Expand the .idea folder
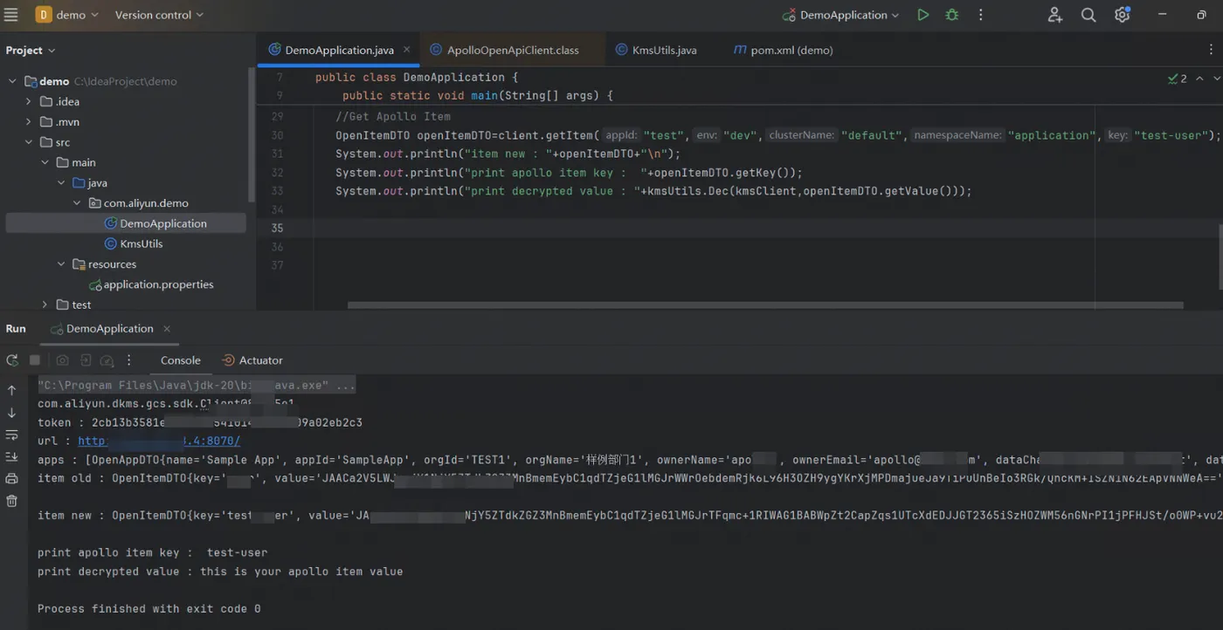The width and height of the screenshot is (1223, 630). 29,101
